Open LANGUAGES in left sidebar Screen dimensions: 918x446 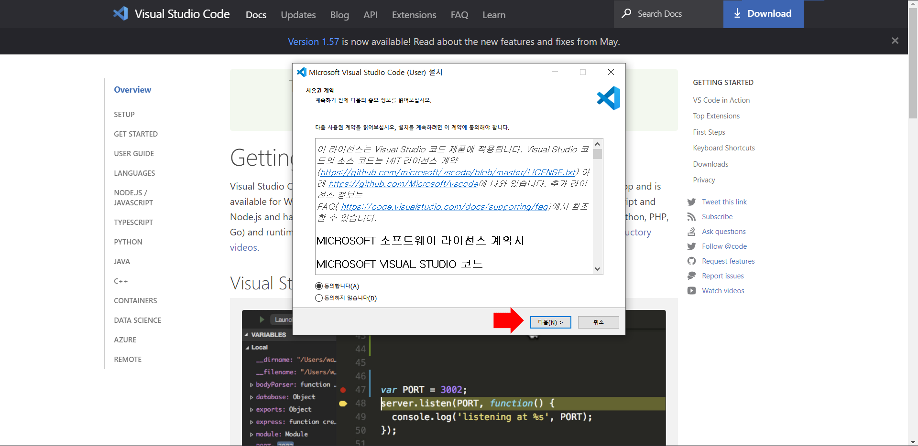click(134, 173)
